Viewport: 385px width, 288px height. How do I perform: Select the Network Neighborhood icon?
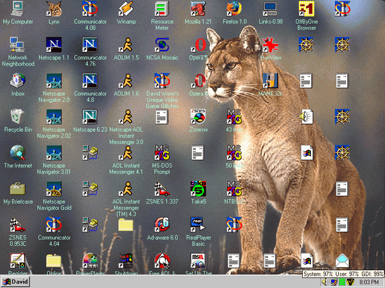coord(18,45)
